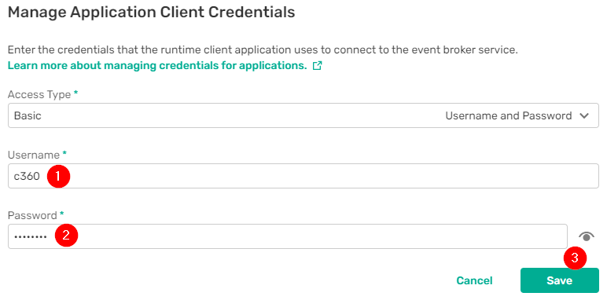
Task: Save the application client credentials
Action: tap(559, 280)
